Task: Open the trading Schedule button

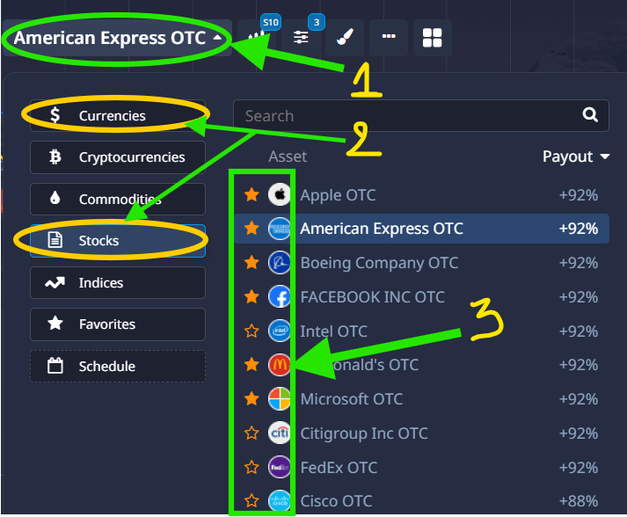Action: 117,367
